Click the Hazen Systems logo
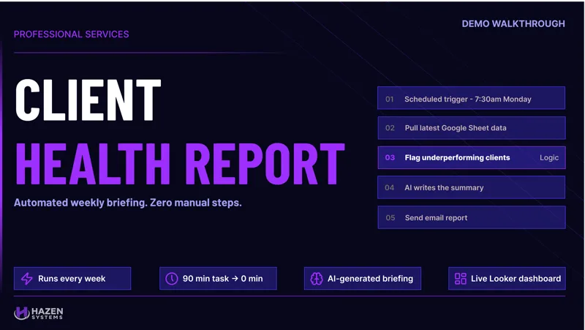The width and height of the screenshot is (585, 330). 39,313
